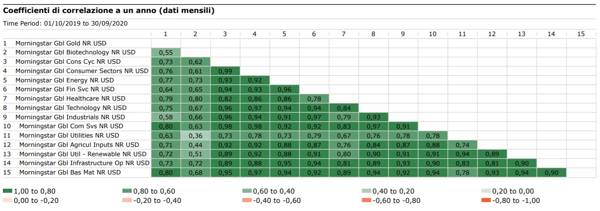Click column header 1
This screenshot has width=600, height=211.
click(x=165, y=34)
